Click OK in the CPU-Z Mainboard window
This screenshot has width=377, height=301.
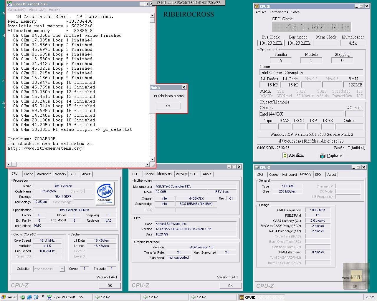[230, 285]
